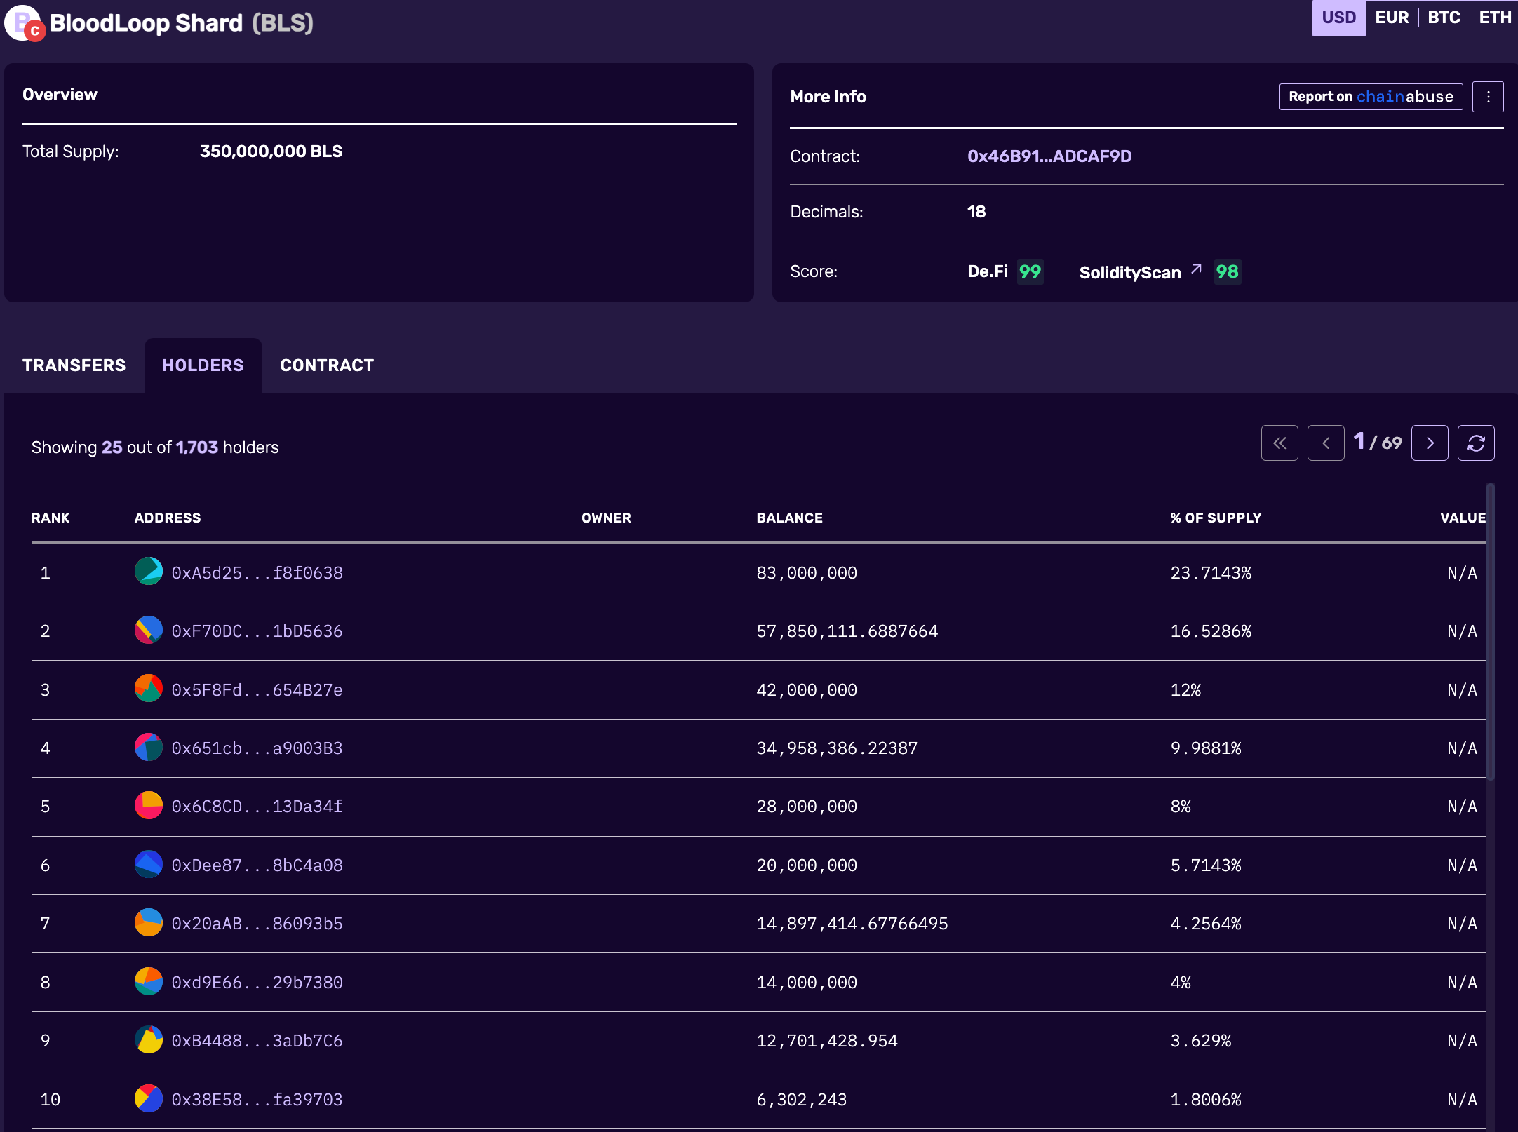This screenshot has height=1132, width=1518.
Task: Click the SolidityScan external link arrow
Action: click(1197, 269)
